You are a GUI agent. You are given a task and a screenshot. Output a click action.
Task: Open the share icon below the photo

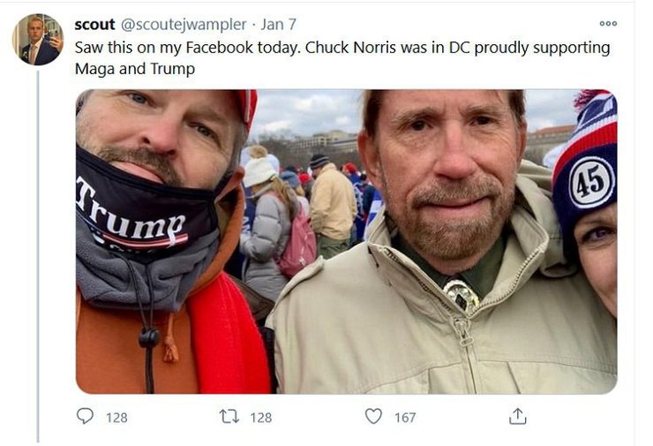[x=518, y=416]
